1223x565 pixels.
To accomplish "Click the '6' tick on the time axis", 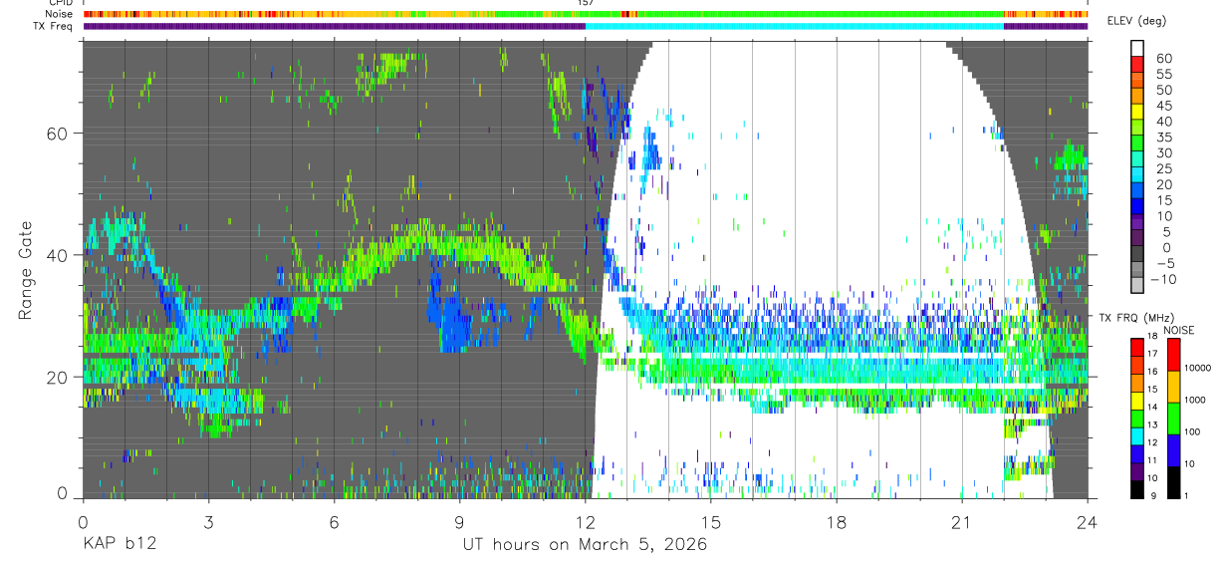I will [x=334, y=522].
